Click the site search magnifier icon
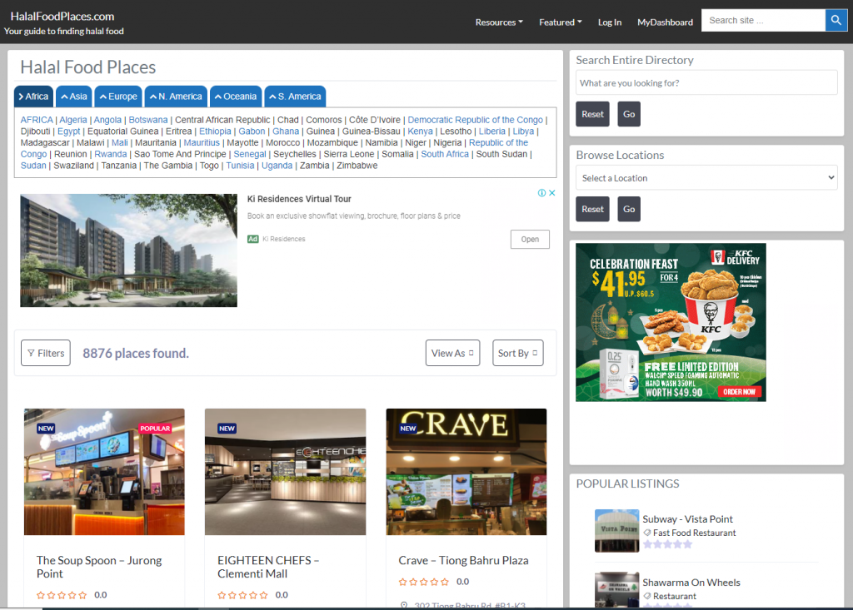This screenshot has height=610, width=853. tap(836, 21)
